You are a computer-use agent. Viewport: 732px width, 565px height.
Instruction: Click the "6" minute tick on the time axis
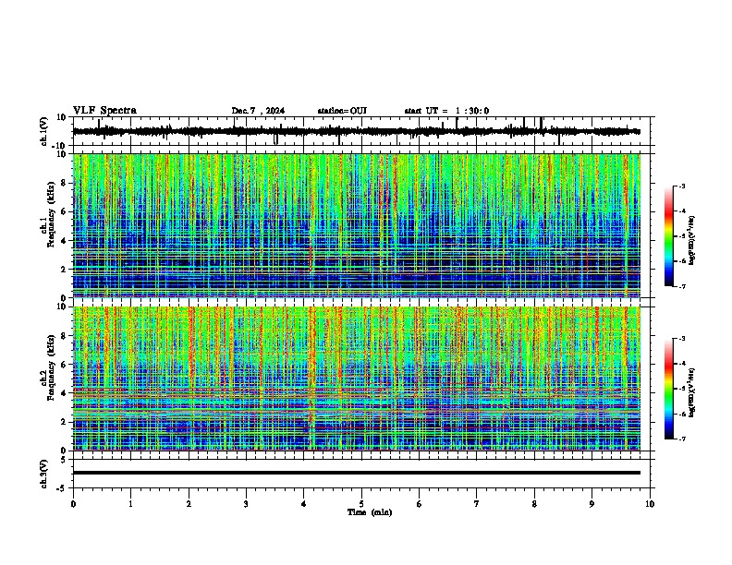(x=420, y=504)
